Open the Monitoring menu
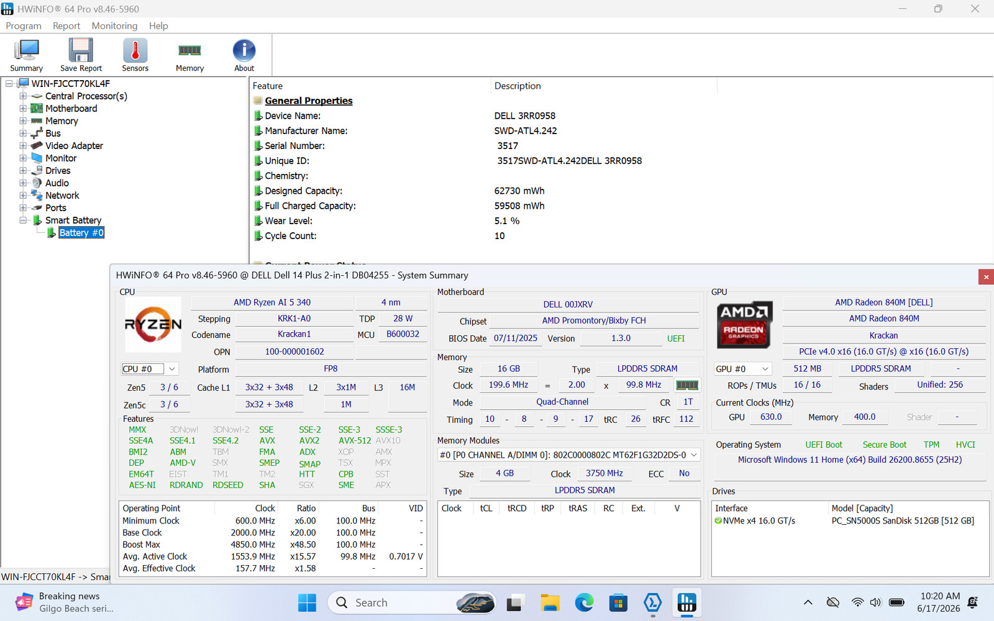 tap(114, 25)
